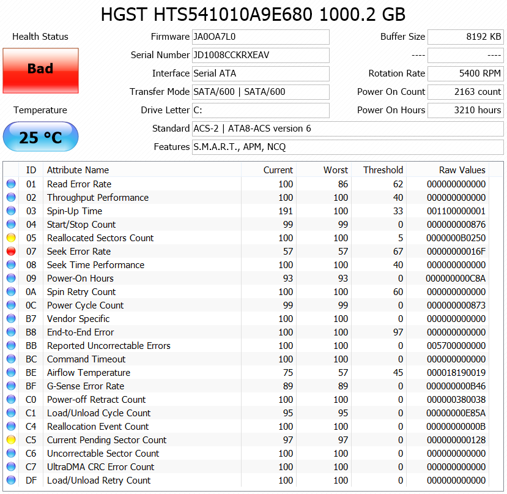
Task: Click the Health Status label
Action: pos(40,37)
